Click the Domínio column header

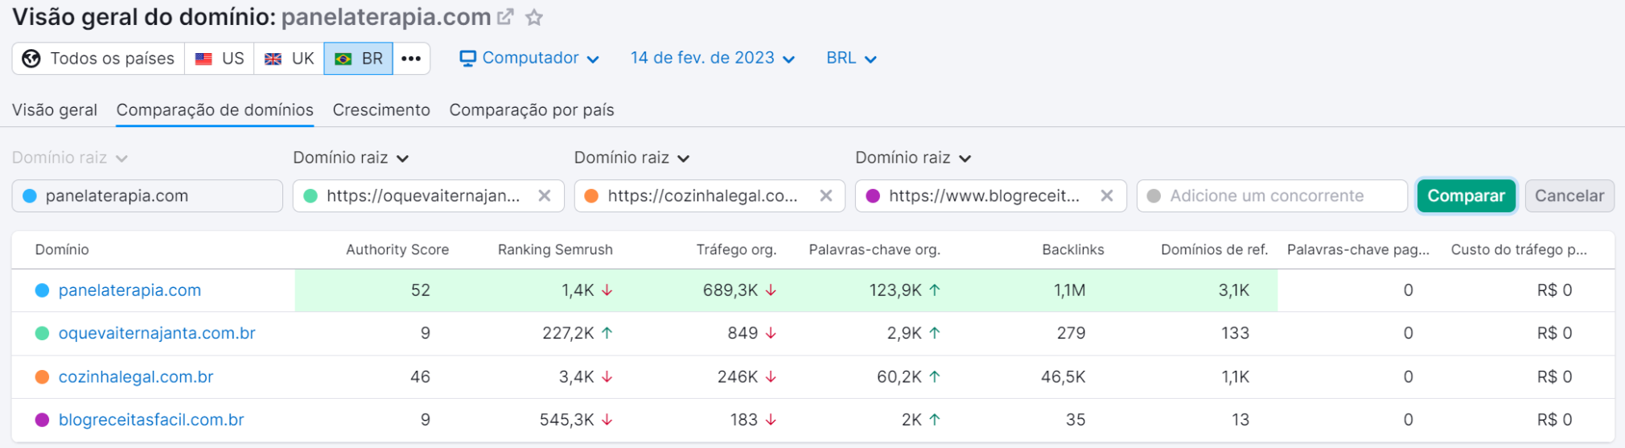coord(62,250)
